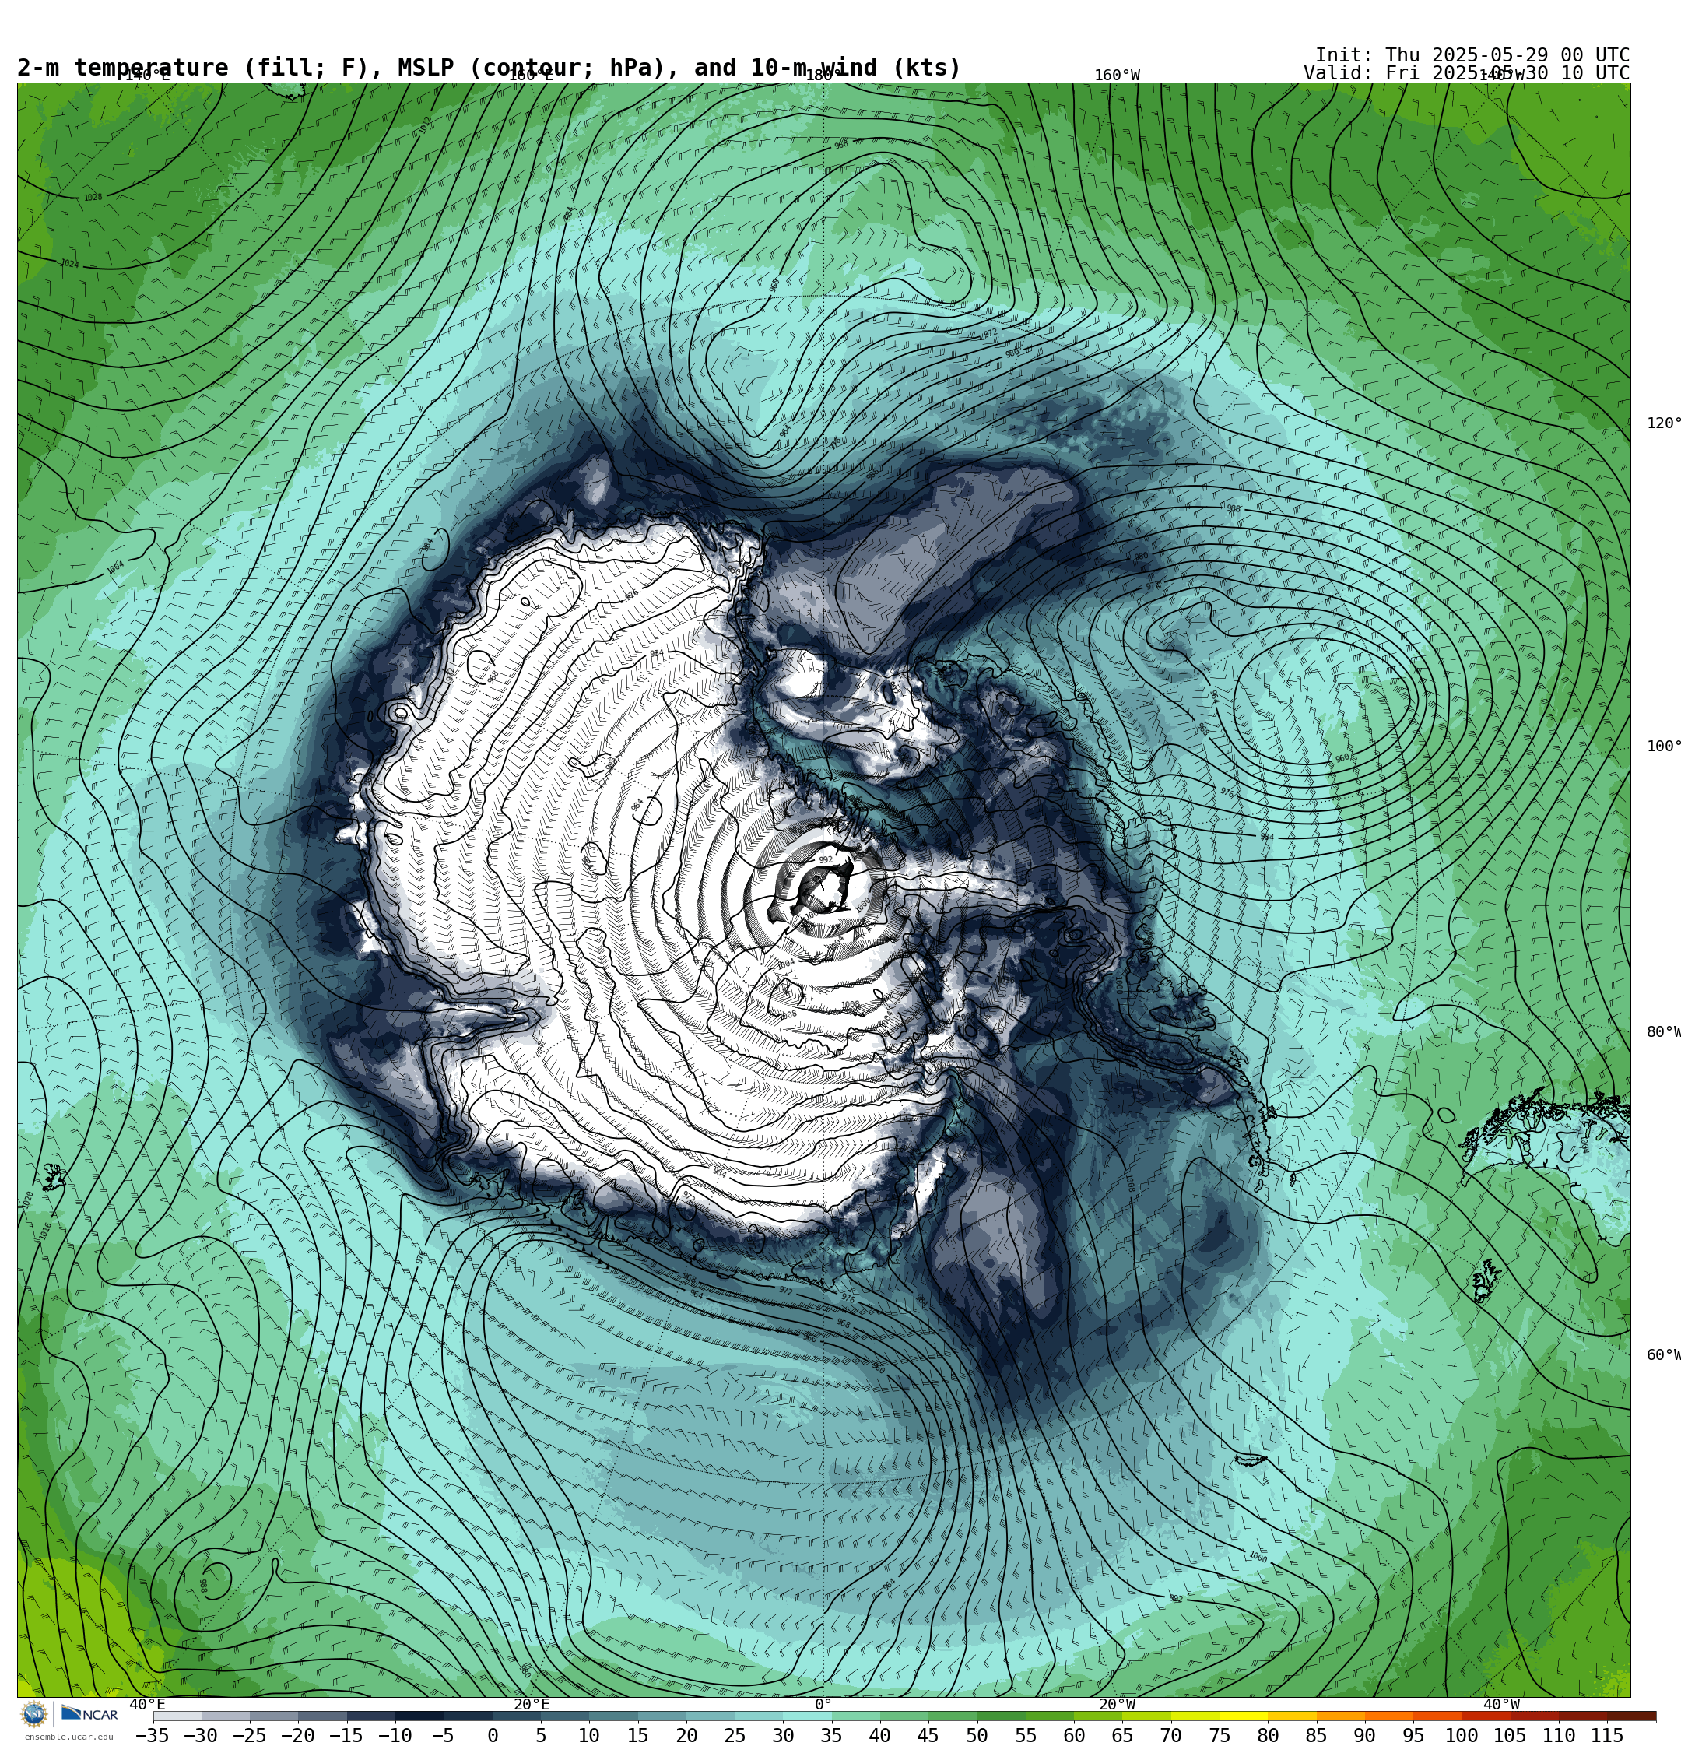
Task: Click the '0' colorbar tick label
Action: [493, 1735]
